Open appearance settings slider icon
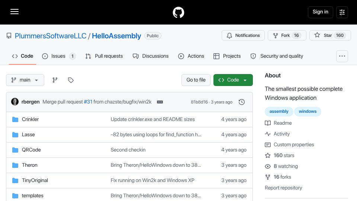The width and height of the screenshot is (357, 201). (x=342, y=12)
